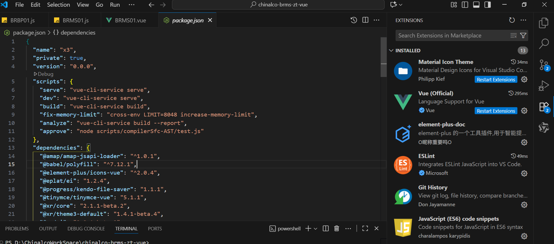Customize layout icon in title bar
Screen dimensions: 554x244
tap(454, 5)
